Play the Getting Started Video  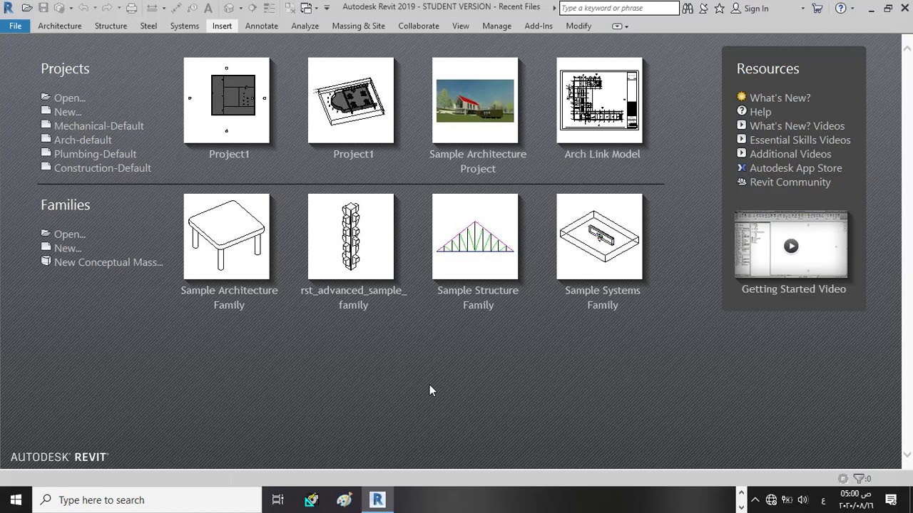(791, 245)
